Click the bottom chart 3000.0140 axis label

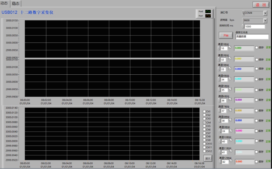[x=11, y=108]
